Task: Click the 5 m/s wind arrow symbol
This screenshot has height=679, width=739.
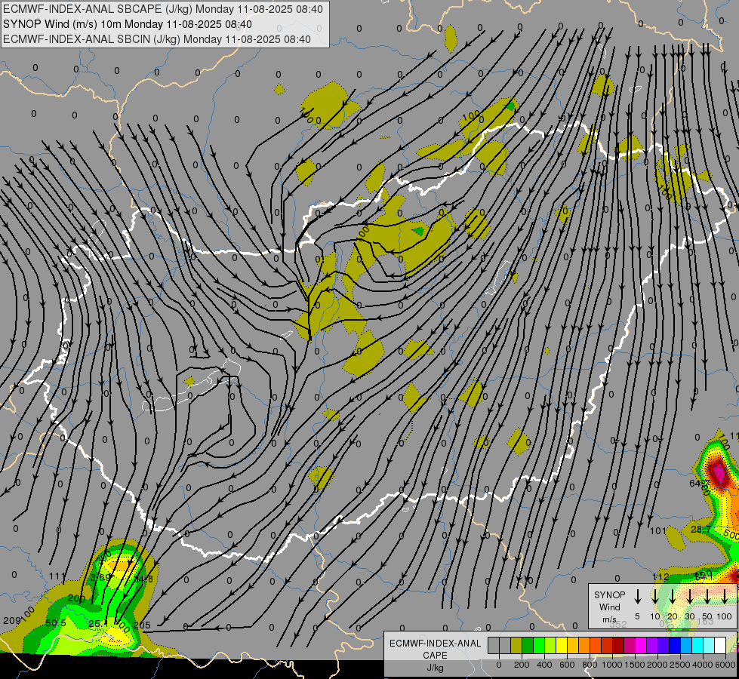Action: 638,596
